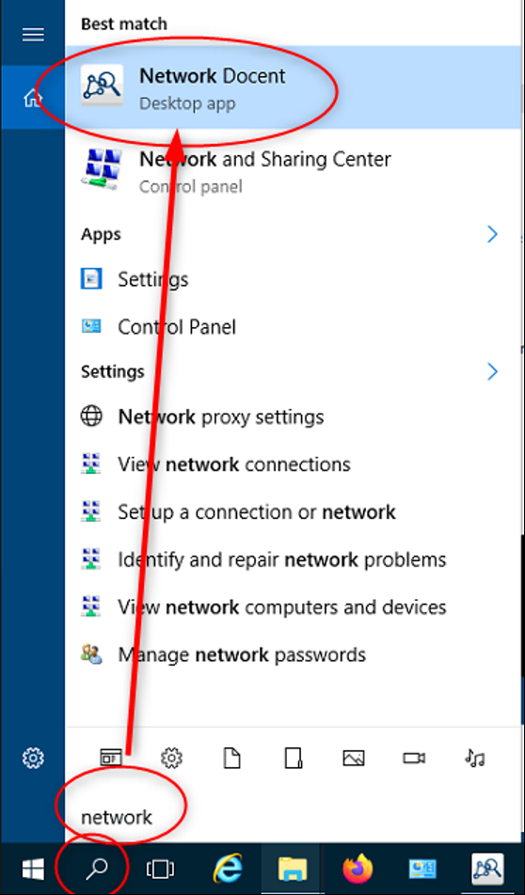Image resolution: width=525 pixels, height=895 pixels.
Task: Open the Network Docent desktop app result
Action: (294, 87)
